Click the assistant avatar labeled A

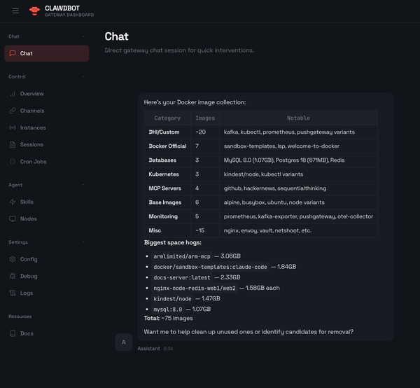point(123,342)
